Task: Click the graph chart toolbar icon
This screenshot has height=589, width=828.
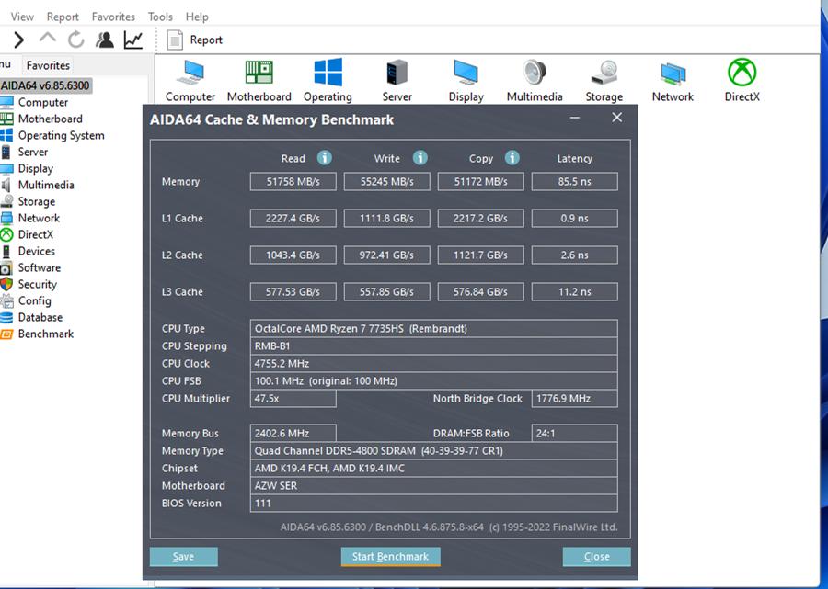Action: click(133, 40)
